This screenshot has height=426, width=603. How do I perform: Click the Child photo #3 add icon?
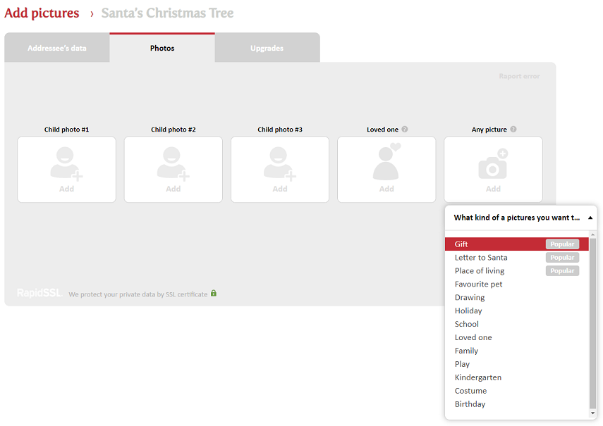pos(279,164)
